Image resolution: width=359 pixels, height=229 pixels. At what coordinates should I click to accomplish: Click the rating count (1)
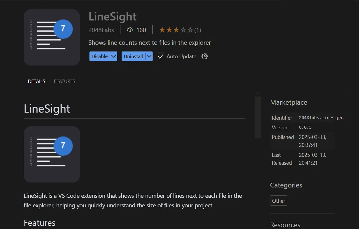198,30
